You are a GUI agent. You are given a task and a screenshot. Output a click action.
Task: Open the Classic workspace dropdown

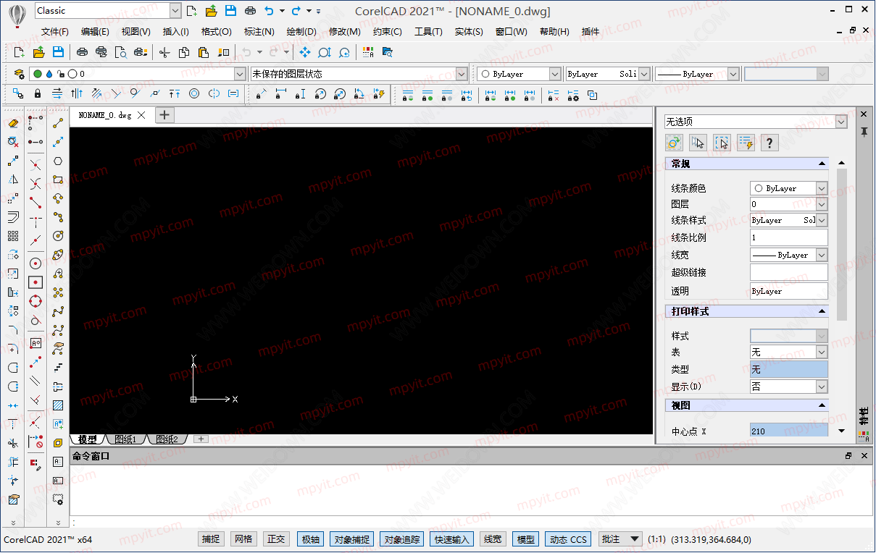pyautogui.click(x=108, y=10)
